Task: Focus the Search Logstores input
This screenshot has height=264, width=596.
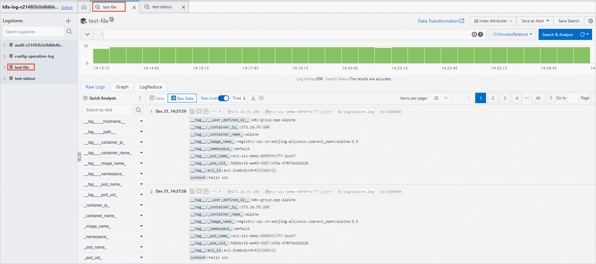Action: 33,31
